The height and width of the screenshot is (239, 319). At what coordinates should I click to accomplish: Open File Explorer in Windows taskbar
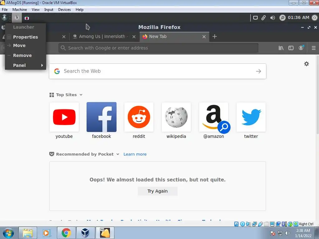pyautogui.click(x=28, y=233)
